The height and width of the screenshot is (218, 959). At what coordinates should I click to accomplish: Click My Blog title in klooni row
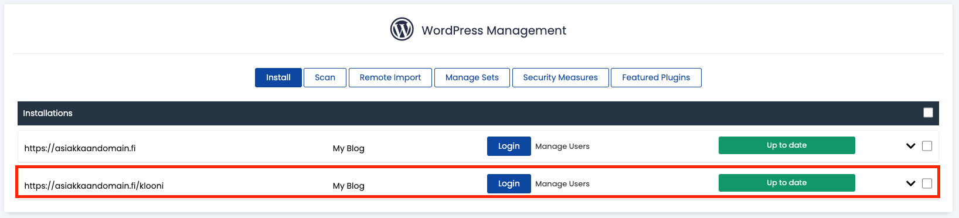click(349, 186)
